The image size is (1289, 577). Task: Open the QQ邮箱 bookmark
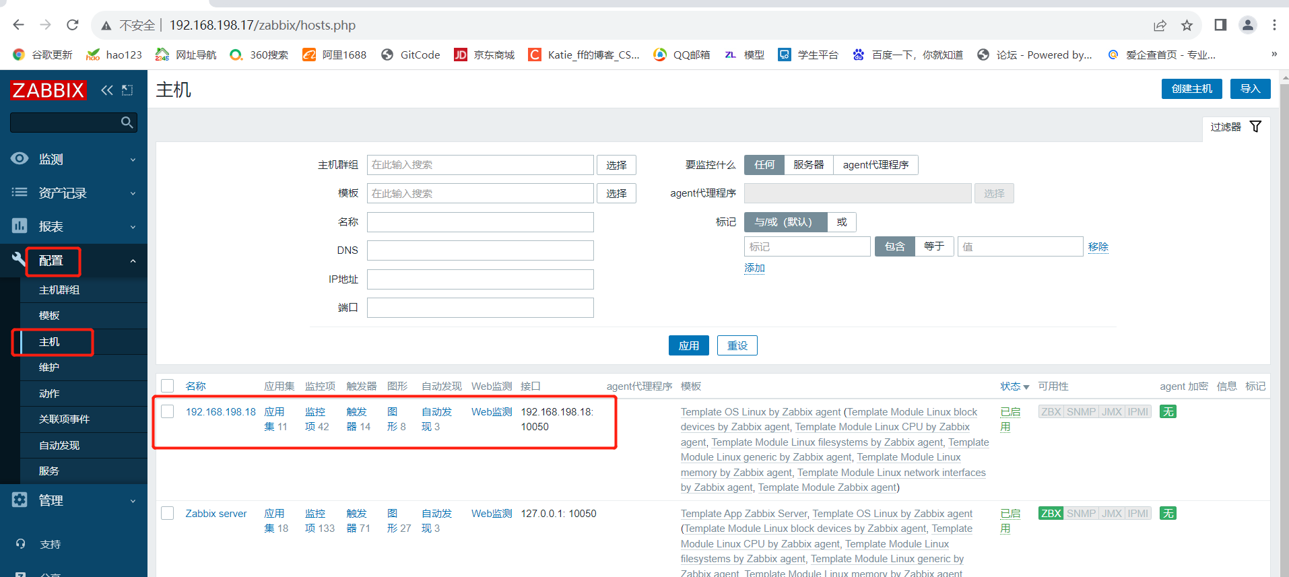[682, 55]
